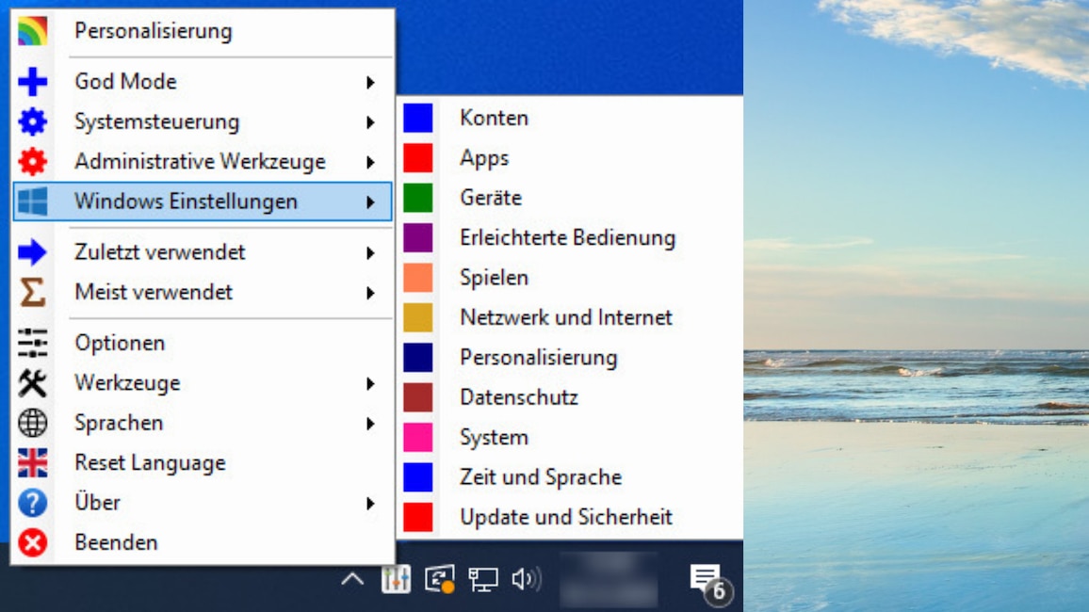Click the red swatch beside Apps
This screenshot has width=1089, height=612.
click(418, 158)
